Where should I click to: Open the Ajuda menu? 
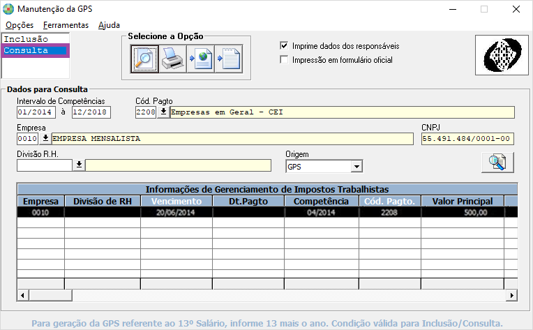(109, 25)
